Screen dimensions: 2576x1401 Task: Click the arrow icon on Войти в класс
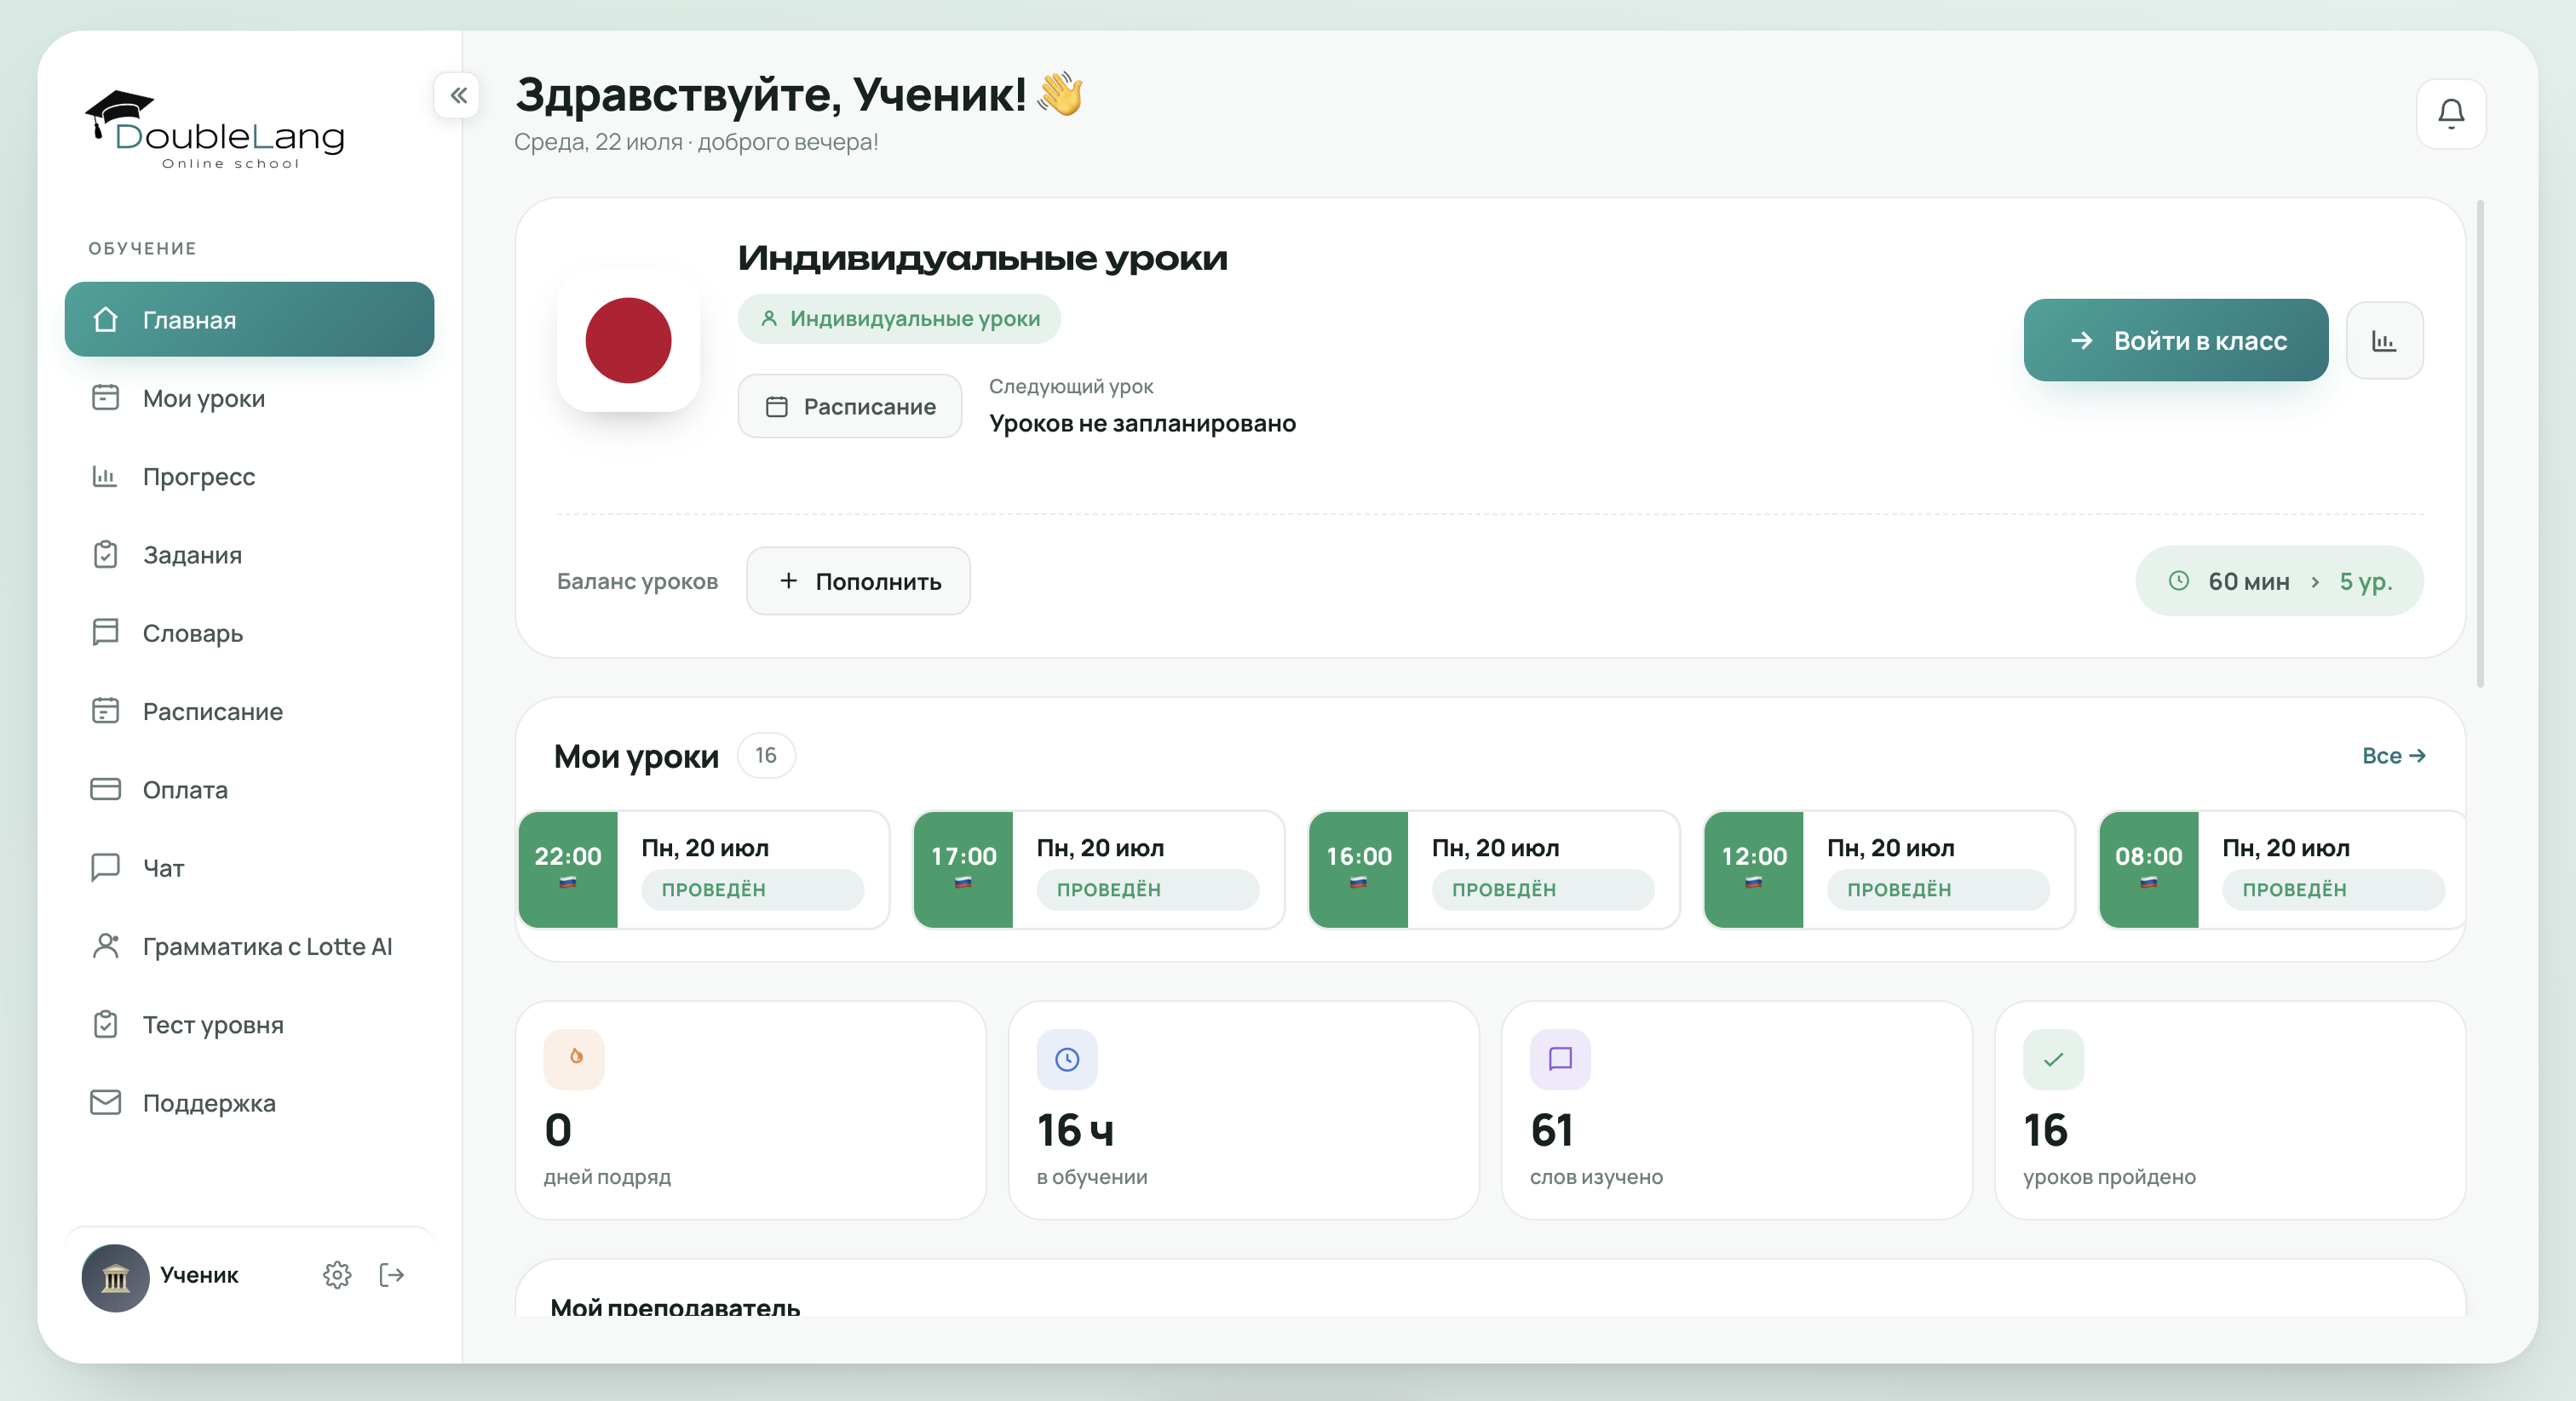[x=2081, y=340]
